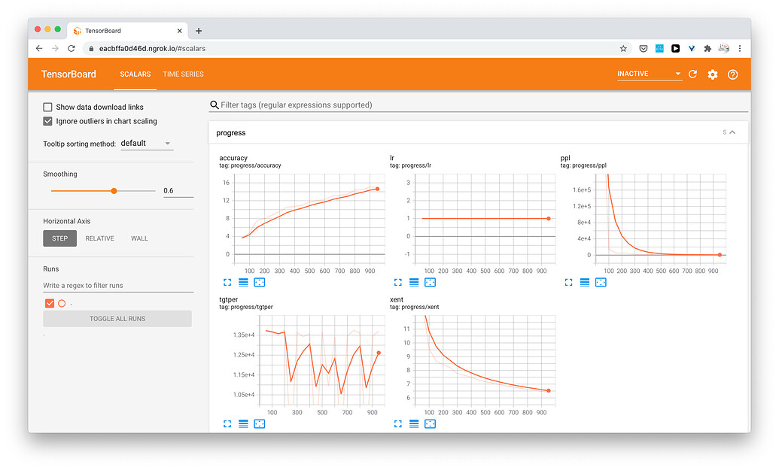
Task: Enable Show data download links
Action: click(47, 107)
